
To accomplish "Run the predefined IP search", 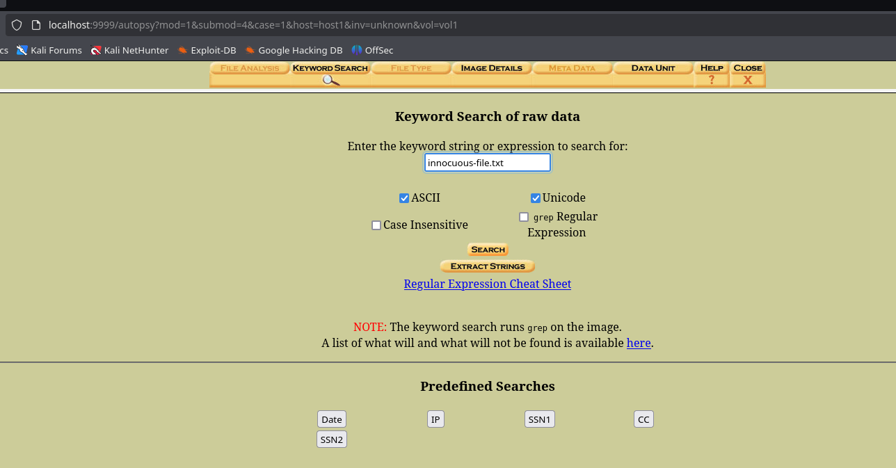I will coord(435,419).
